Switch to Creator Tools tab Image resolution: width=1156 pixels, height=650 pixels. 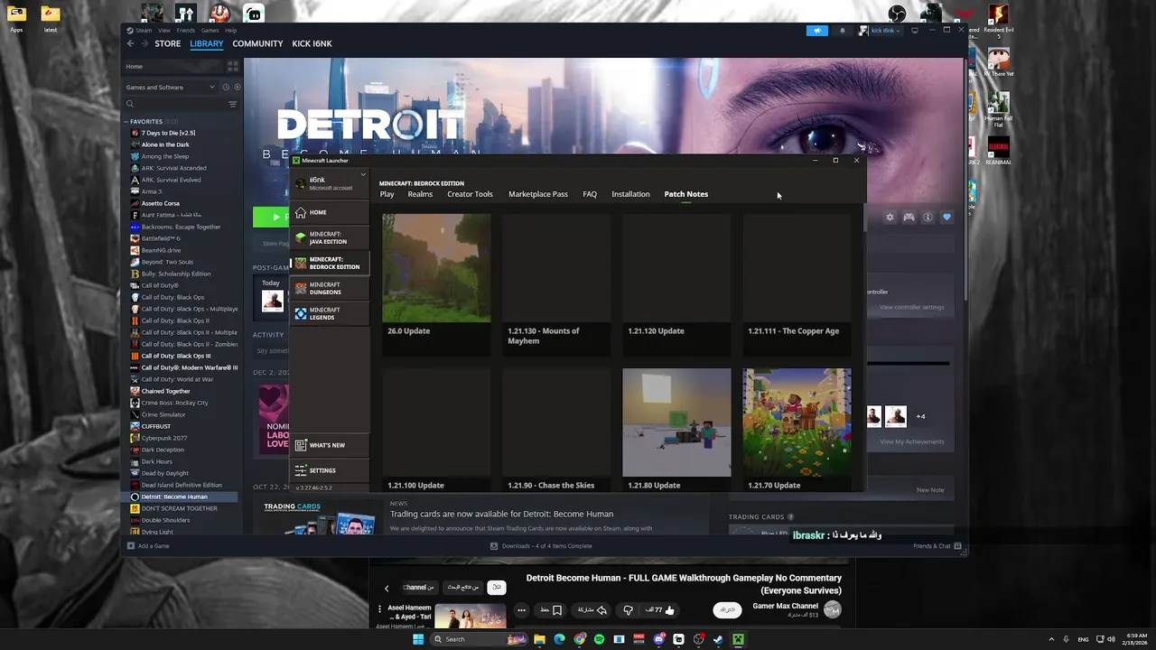(x=470, y=194)
